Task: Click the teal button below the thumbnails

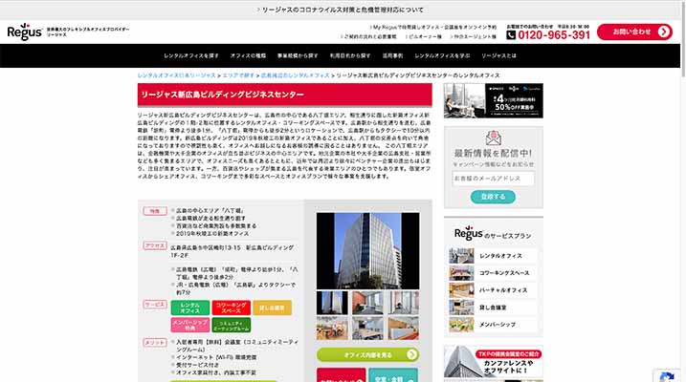Action: (393, 375)
